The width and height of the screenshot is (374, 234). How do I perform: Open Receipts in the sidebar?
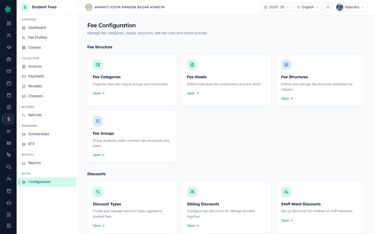tap(48, 86)
